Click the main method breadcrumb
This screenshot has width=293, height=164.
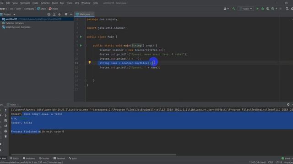click(54, 9)
